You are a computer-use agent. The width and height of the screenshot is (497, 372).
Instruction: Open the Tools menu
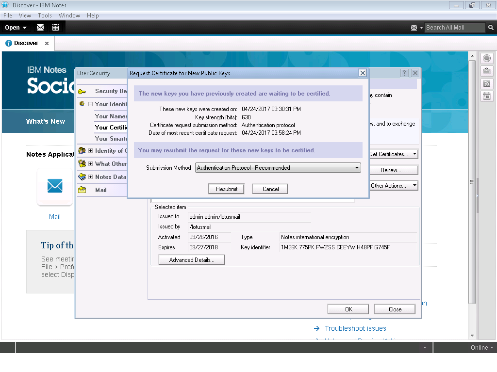pyautogui.click(x=45, y=16)
